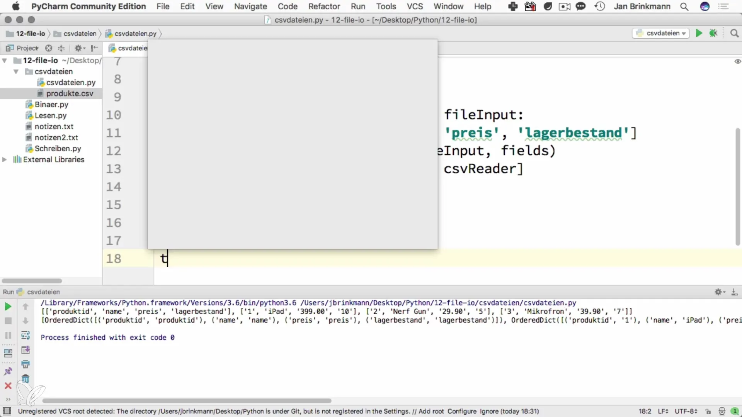Click Project panel horizontal scrollbar

(32, 281)
